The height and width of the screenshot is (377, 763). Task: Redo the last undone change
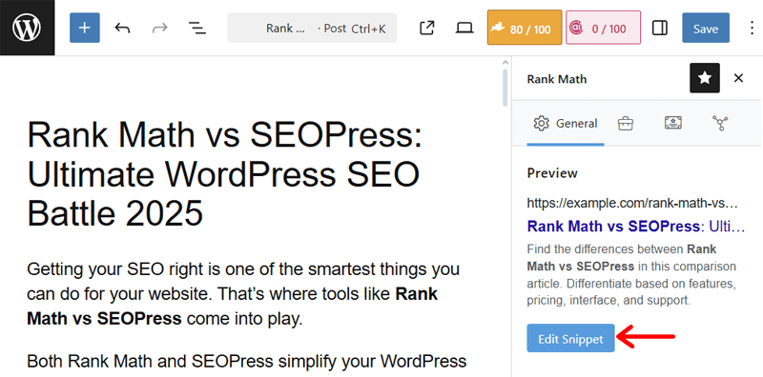click(159, 29)
